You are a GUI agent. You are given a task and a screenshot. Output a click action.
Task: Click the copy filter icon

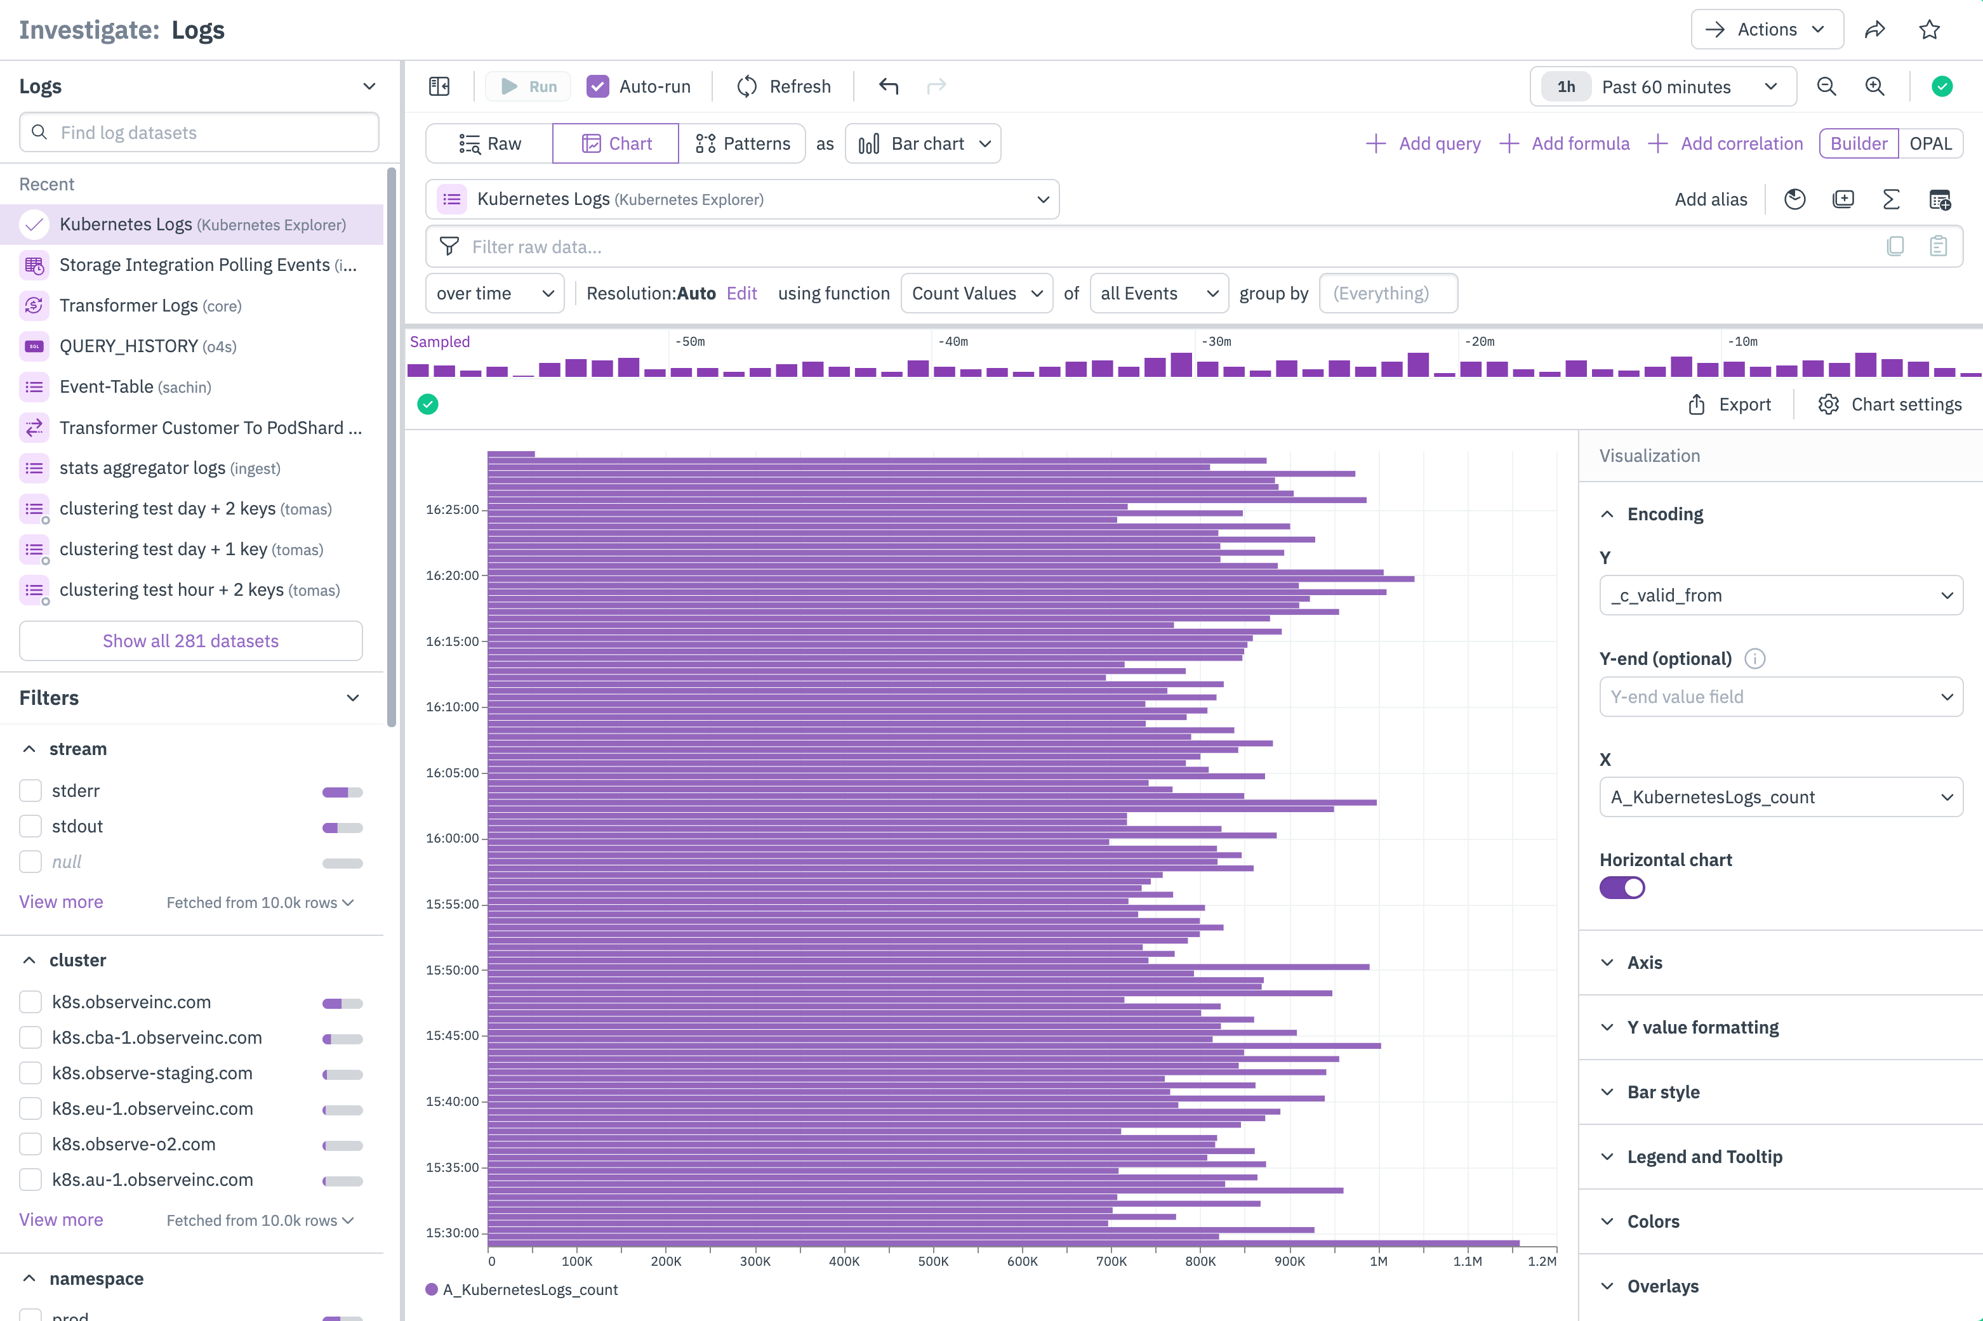1895,246
